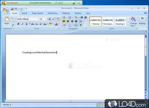The height and width of the screenshot is (108, 149).
Task: Apply the No Spacing style
Action: (108, 21)
